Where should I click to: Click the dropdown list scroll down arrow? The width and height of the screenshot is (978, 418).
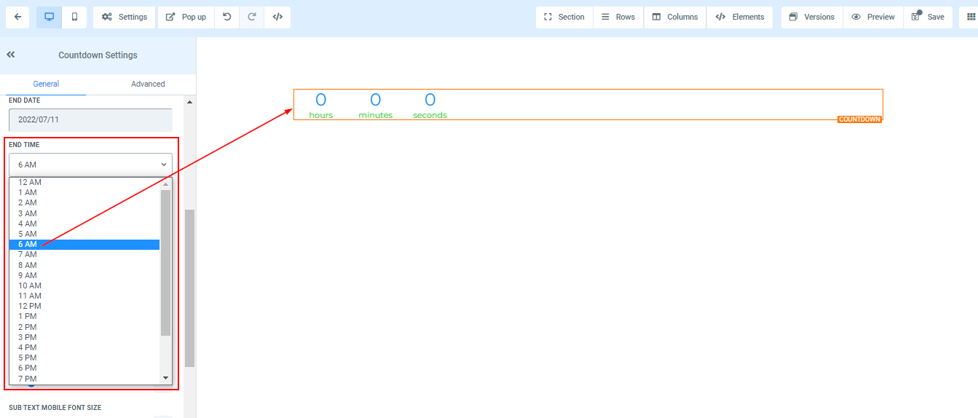[x=165, y=378]
